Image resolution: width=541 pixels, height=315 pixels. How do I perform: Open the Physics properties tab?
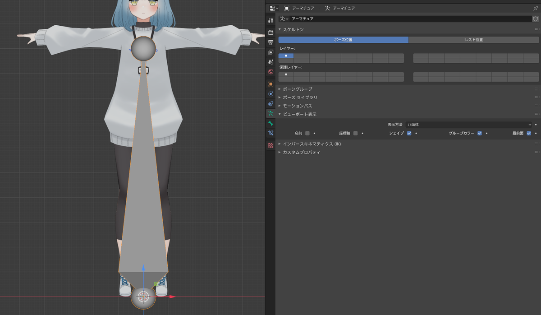pyautogui.click(x=270, y=94)
